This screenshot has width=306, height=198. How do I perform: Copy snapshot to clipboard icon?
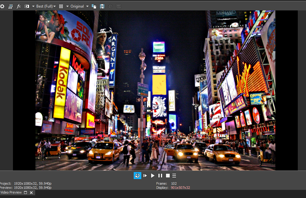pos(94,6)
